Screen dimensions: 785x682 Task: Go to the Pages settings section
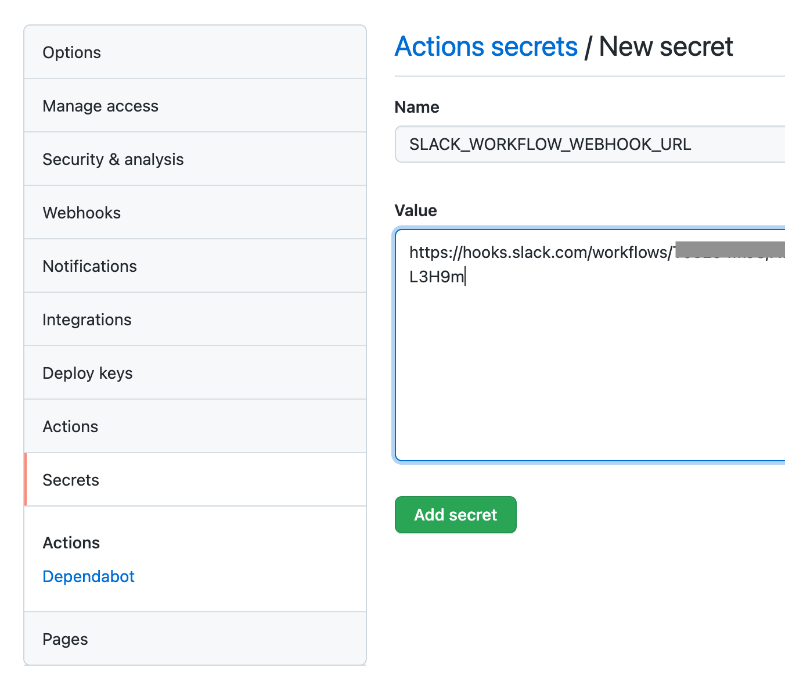coord(65,639)
